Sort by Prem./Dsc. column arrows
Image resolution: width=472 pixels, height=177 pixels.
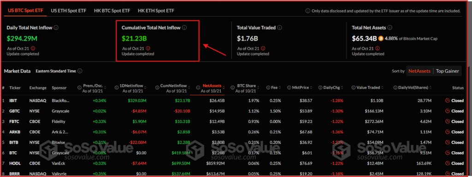click(x=105, y=88)
